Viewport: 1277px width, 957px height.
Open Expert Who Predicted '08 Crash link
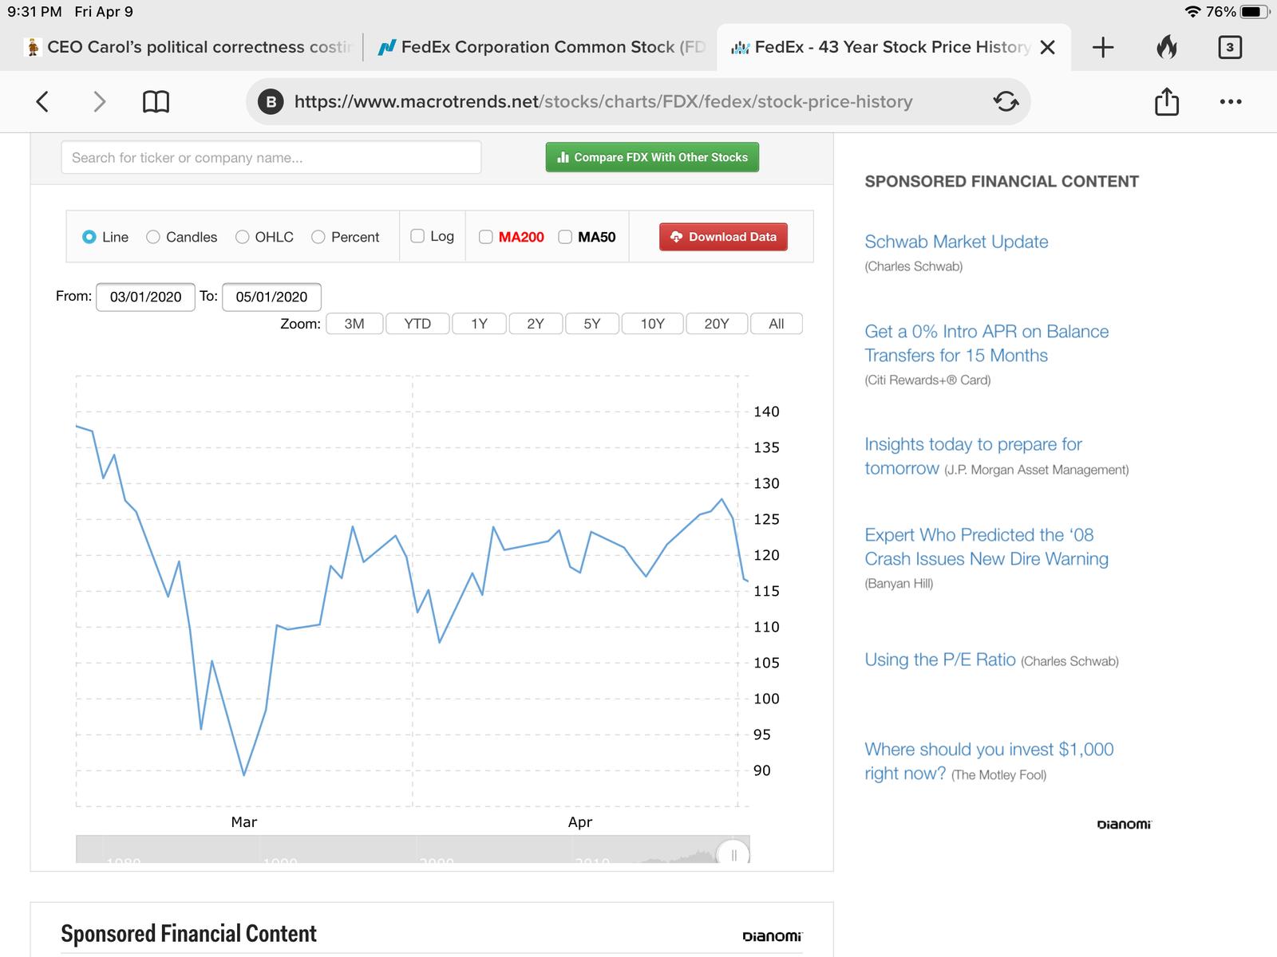tap(986, 547)
